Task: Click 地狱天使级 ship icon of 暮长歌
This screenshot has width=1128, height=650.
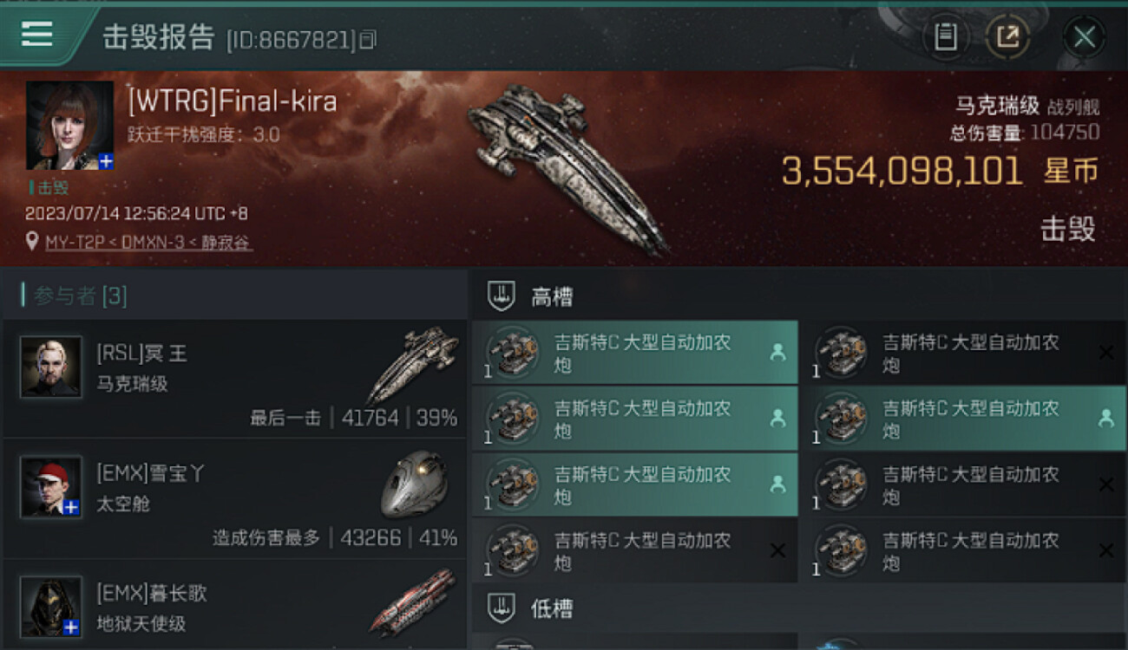Action: pyautogui.click(x=415, y=603)
